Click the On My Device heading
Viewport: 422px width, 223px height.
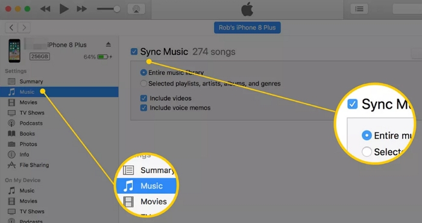pos(23,180)
